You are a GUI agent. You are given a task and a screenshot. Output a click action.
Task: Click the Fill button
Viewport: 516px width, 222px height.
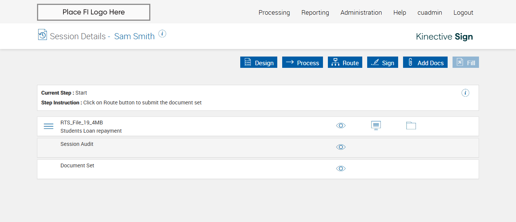pyautogui.click(x=465, y=63)
